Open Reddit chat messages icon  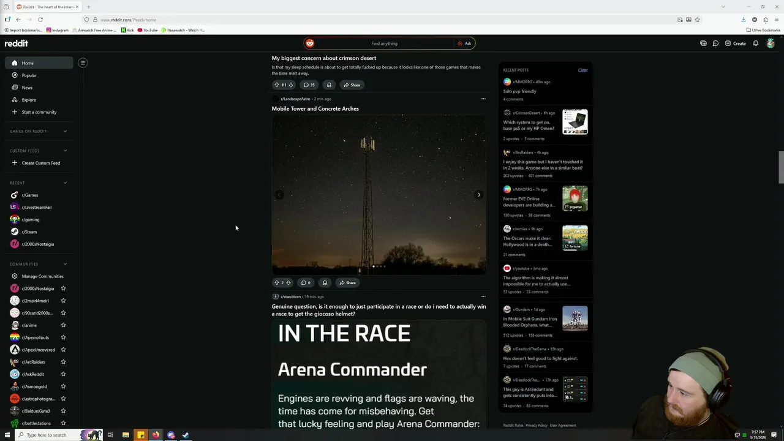pos(715,43)
